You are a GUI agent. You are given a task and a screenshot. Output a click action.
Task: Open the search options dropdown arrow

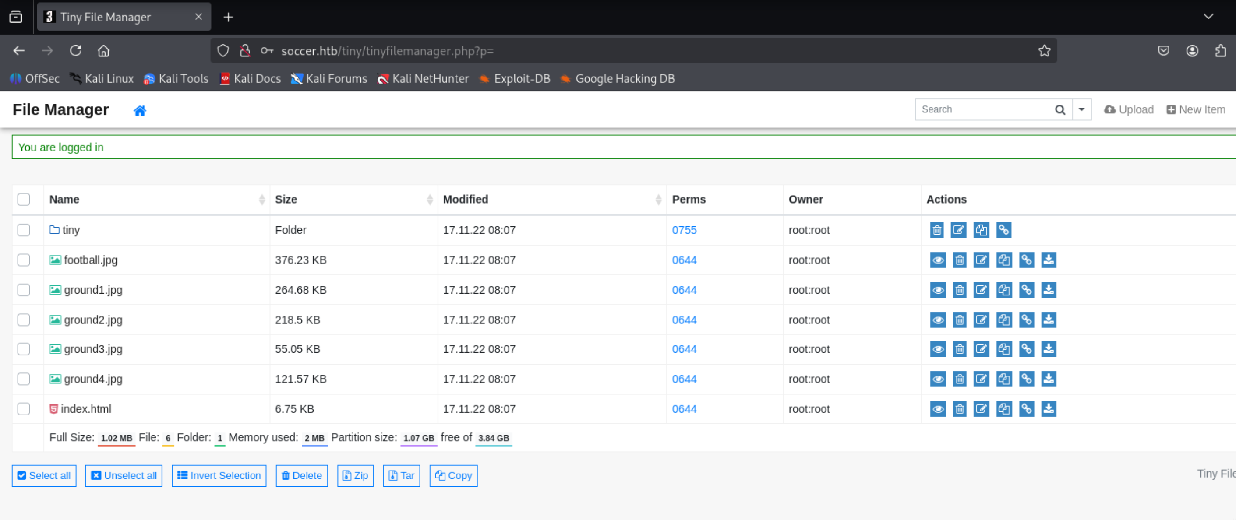pyautogui.click(x=1081, y=110)
